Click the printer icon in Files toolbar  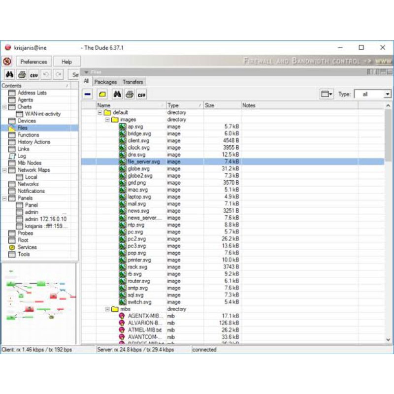point(129,94)
